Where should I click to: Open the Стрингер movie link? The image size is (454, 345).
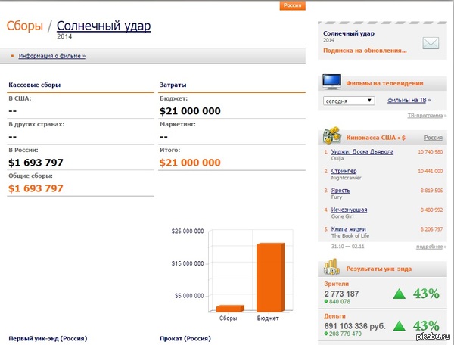tap(345, 171)
